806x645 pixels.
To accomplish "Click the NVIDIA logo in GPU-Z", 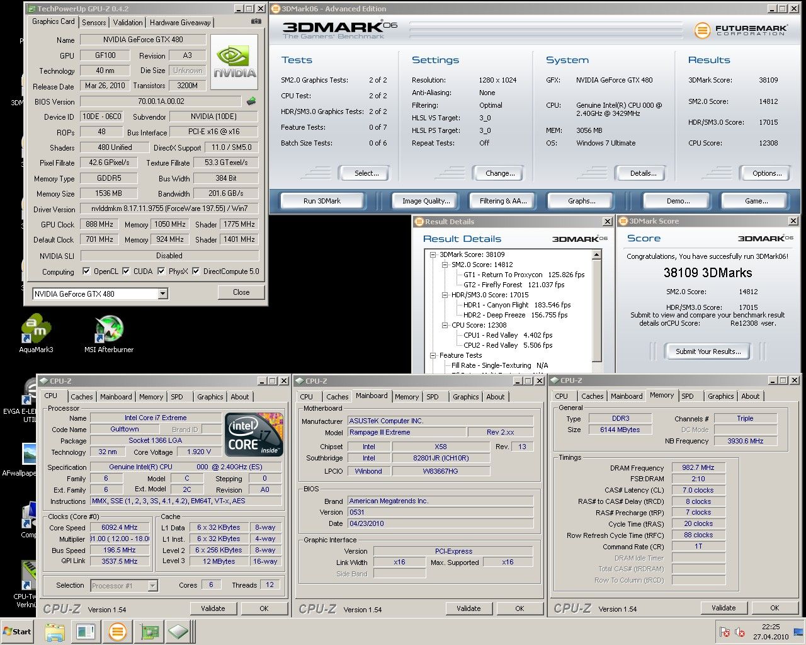I will point(234,62).
